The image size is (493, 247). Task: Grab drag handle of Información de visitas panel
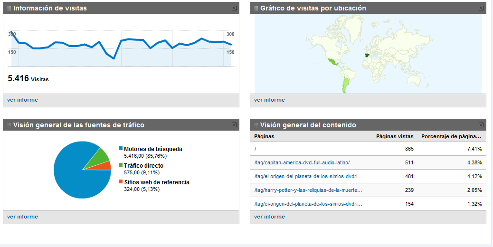pyautogui.click(x=9, y=8)
